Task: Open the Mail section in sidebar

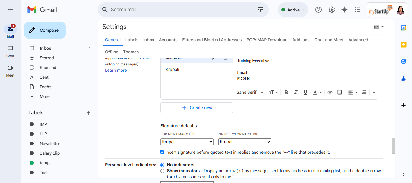Action: click(10, 31)
